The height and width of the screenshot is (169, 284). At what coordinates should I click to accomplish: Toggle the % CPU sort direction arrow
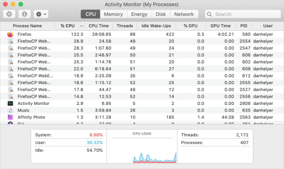tap(81, 26)
